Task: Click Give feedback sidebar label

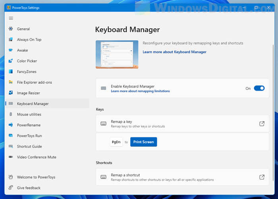Action: point(29,188)
